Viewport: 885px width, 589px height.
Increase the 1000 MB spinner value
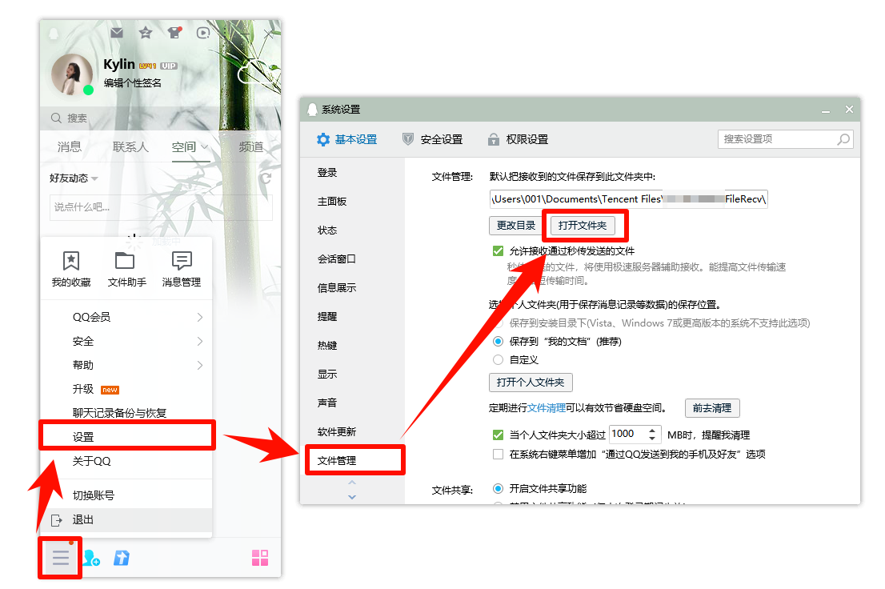click(x=652, y=430)
